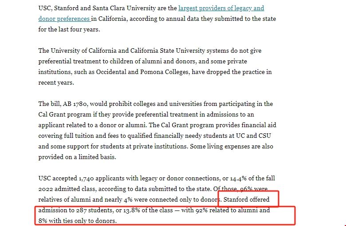
Task: Click the words "Stanford offered" in the red box
Action: (x=247, y=200)
